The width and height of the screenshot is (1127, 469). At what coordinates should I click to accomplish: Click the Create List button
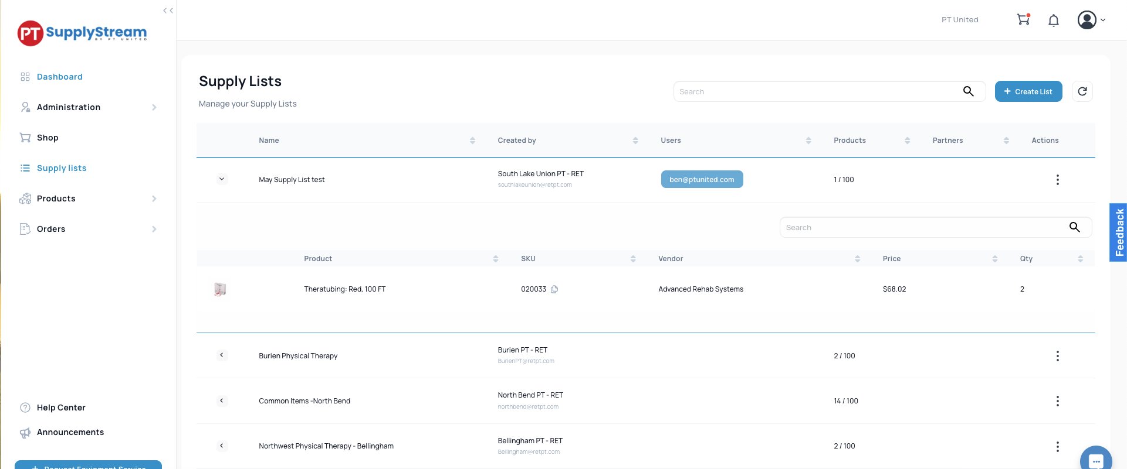click(x=1028, y=91)
